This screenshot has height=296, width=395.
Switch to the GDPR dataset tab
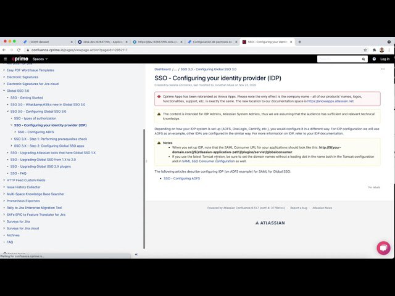coord(48,42)
